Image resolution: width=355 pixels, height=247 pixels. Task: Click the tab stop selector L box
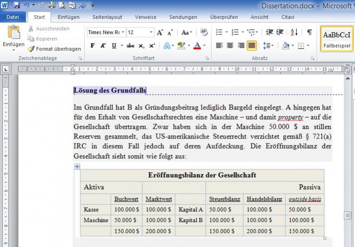click(6, 69)
